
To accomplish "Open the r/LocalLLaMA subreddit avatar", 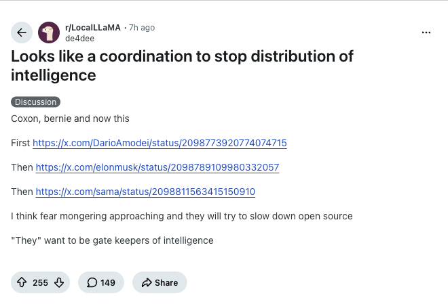I will (49, 32).
